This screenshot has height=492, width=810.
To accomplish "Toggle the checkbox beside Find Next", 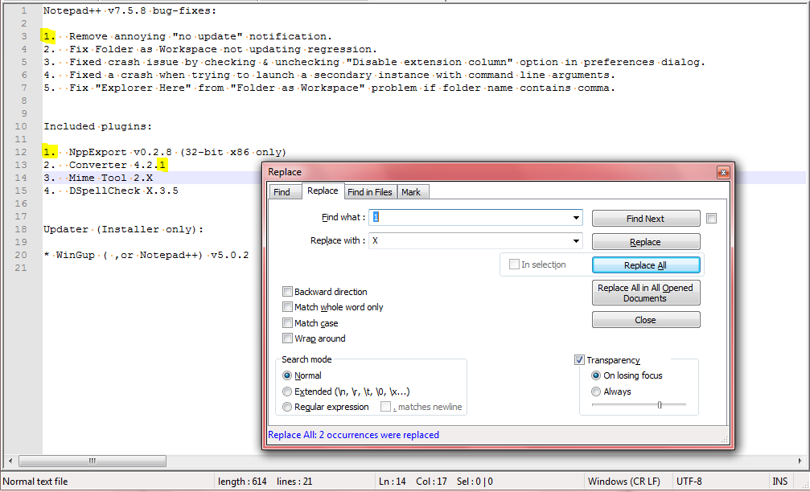I will [x=711, y=219].
